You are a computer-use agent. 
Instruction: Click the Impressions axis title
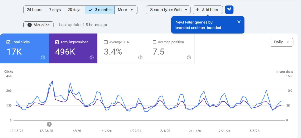[x=284, y=71]
